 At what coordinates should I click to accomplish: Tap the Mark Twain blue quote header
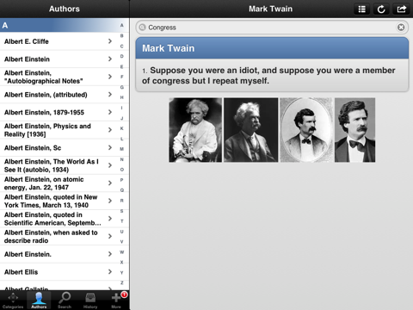pos(272,48)
